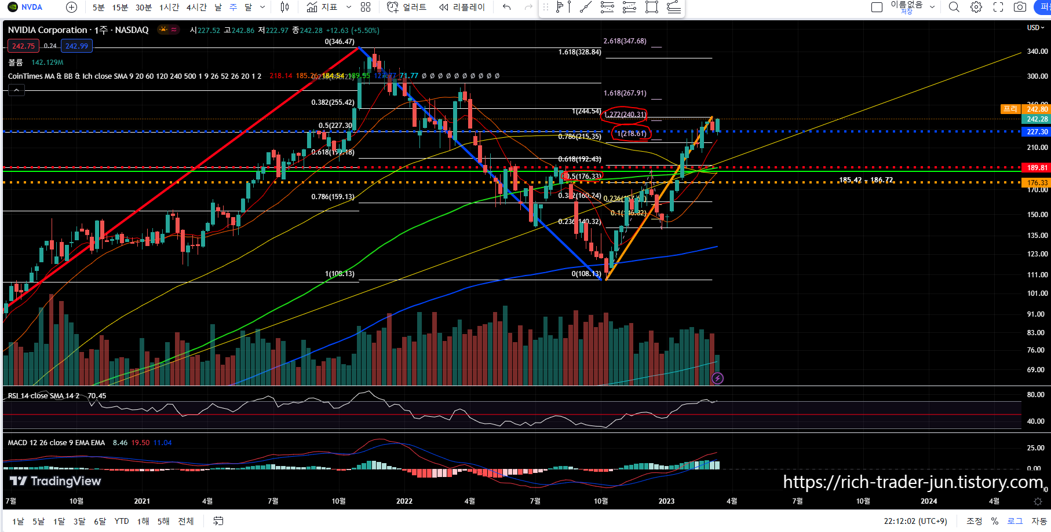Click the 242.99 buy price button
1051x532 pixels.
click(x=76, y=46)
